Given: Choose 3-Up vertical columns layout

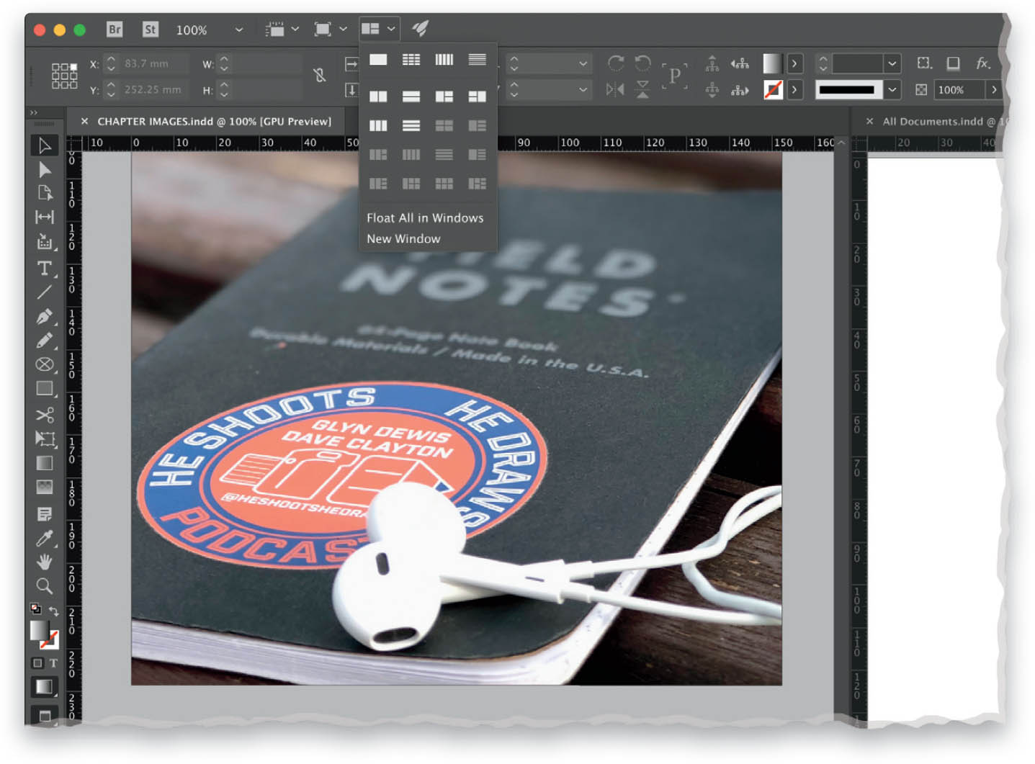Looking at the screenshot, I should (378, 125).
